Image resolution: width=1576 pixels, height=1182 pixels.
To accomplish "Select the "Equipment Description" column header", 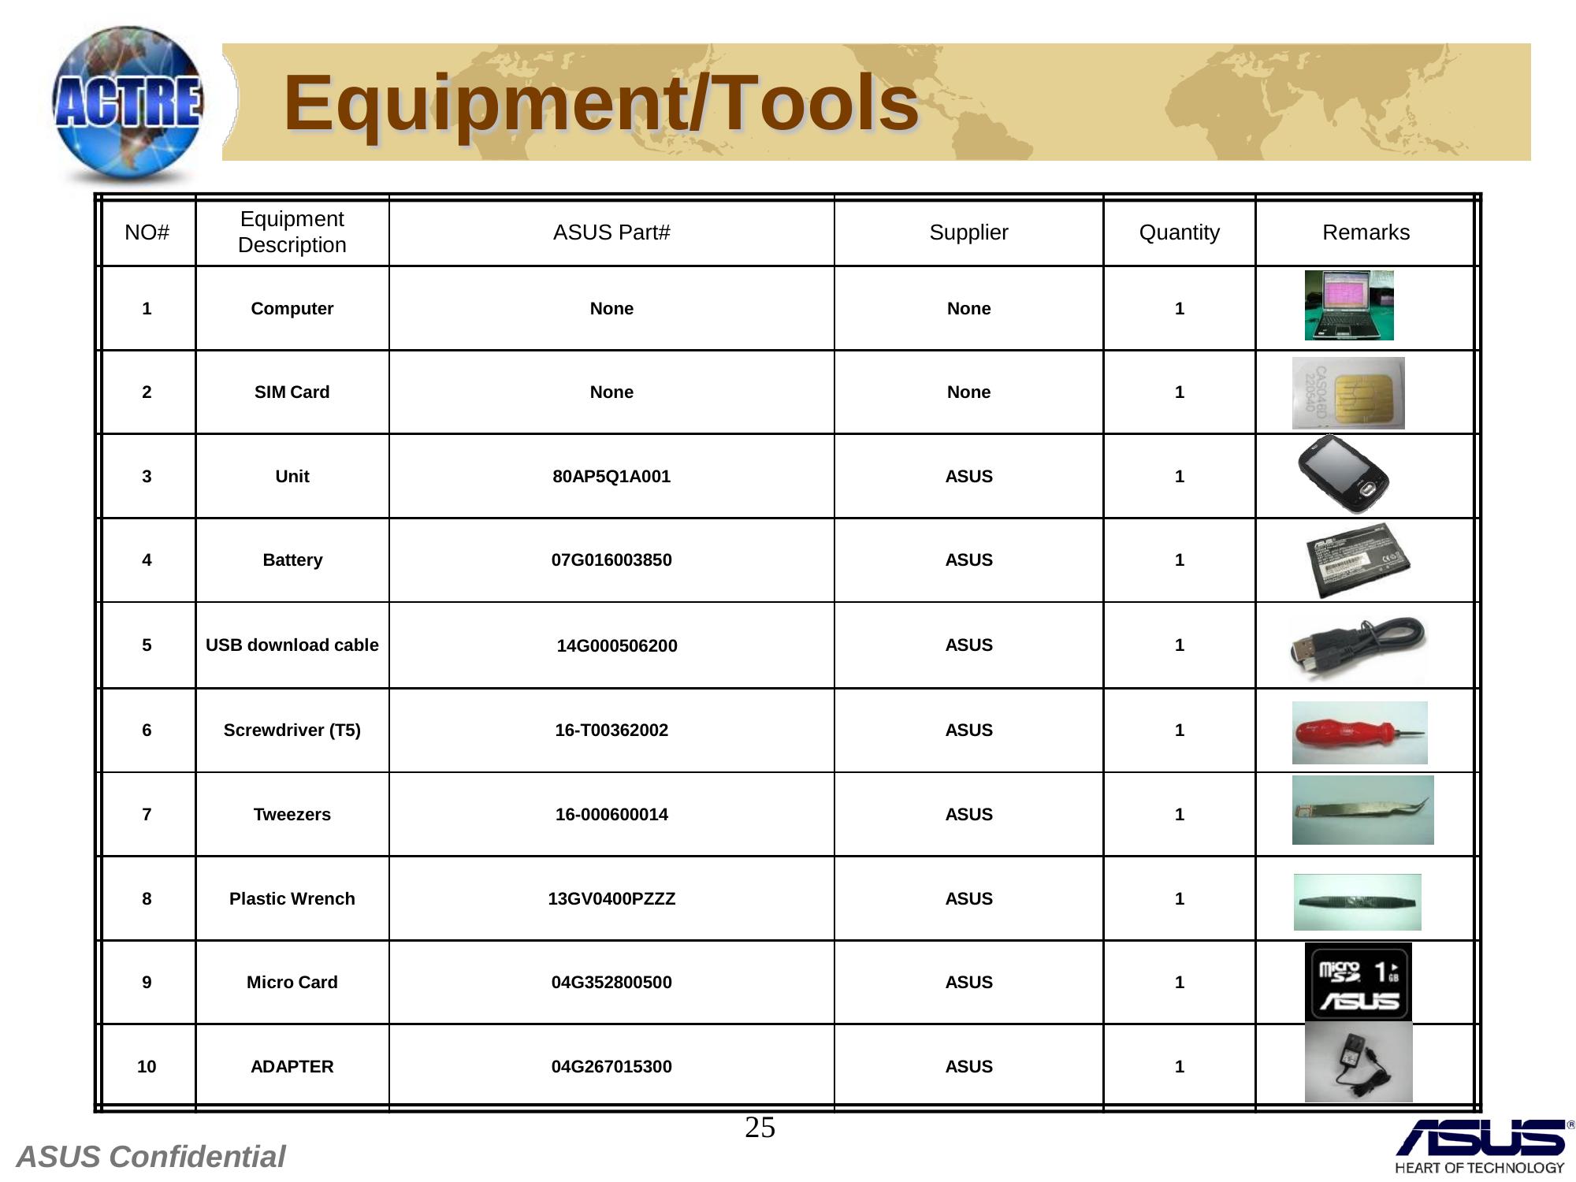I will click(292, 232).
